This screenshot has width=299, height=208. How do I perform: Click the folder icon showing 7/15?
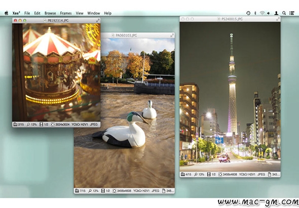pyautogui.click(x=77, y=191)
